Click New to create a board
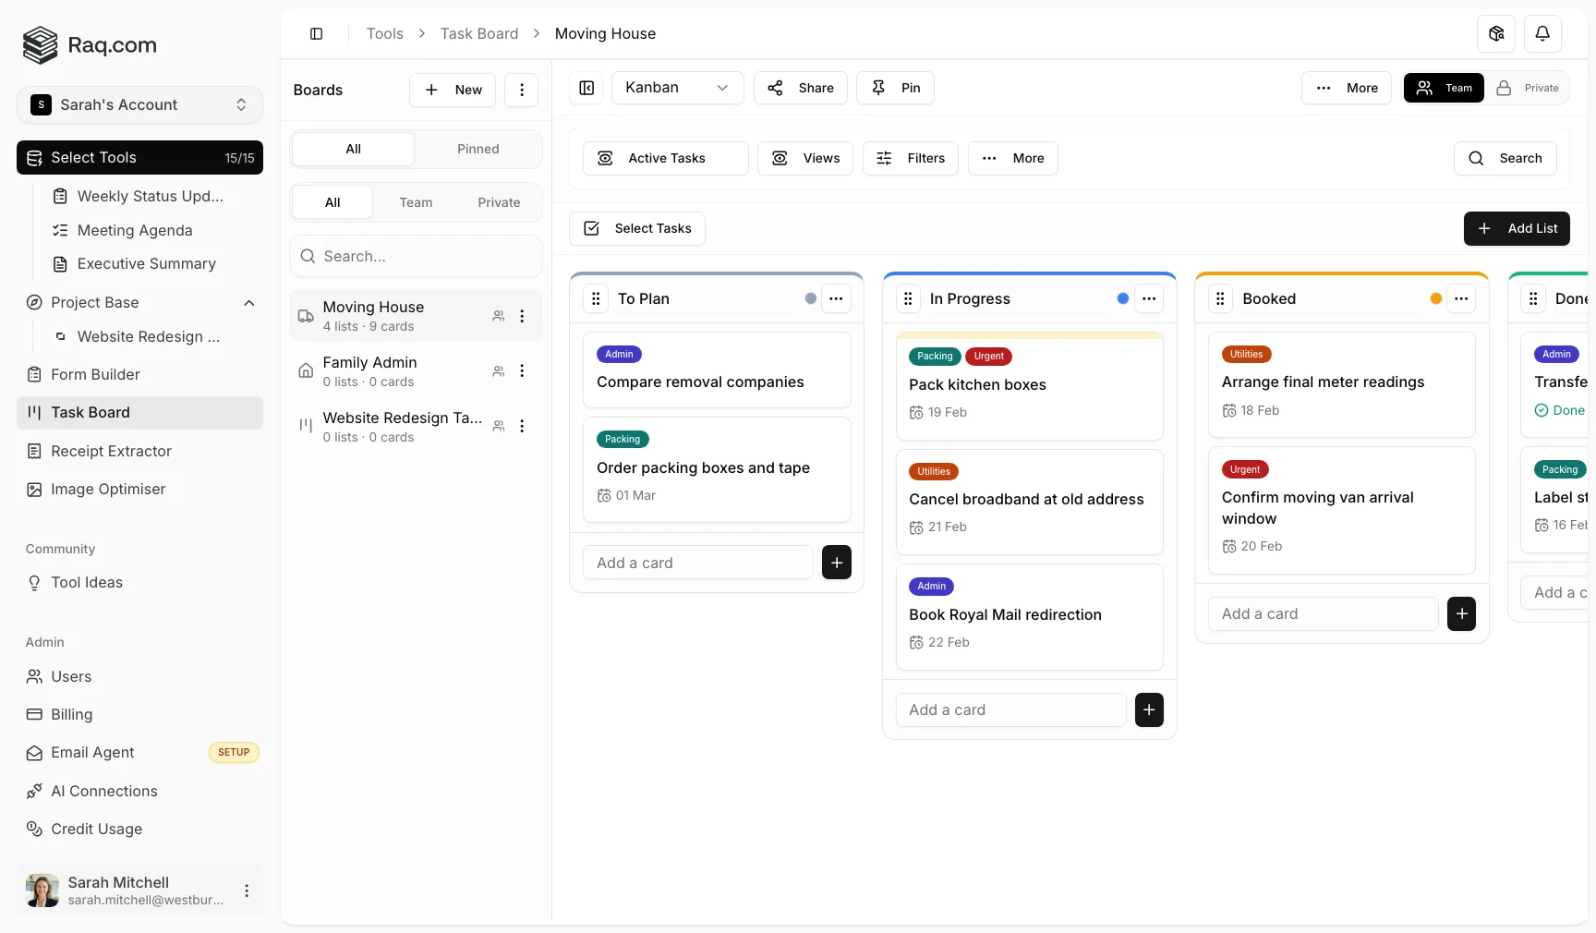The image size is (1596, 933). (x=452, y=90)
